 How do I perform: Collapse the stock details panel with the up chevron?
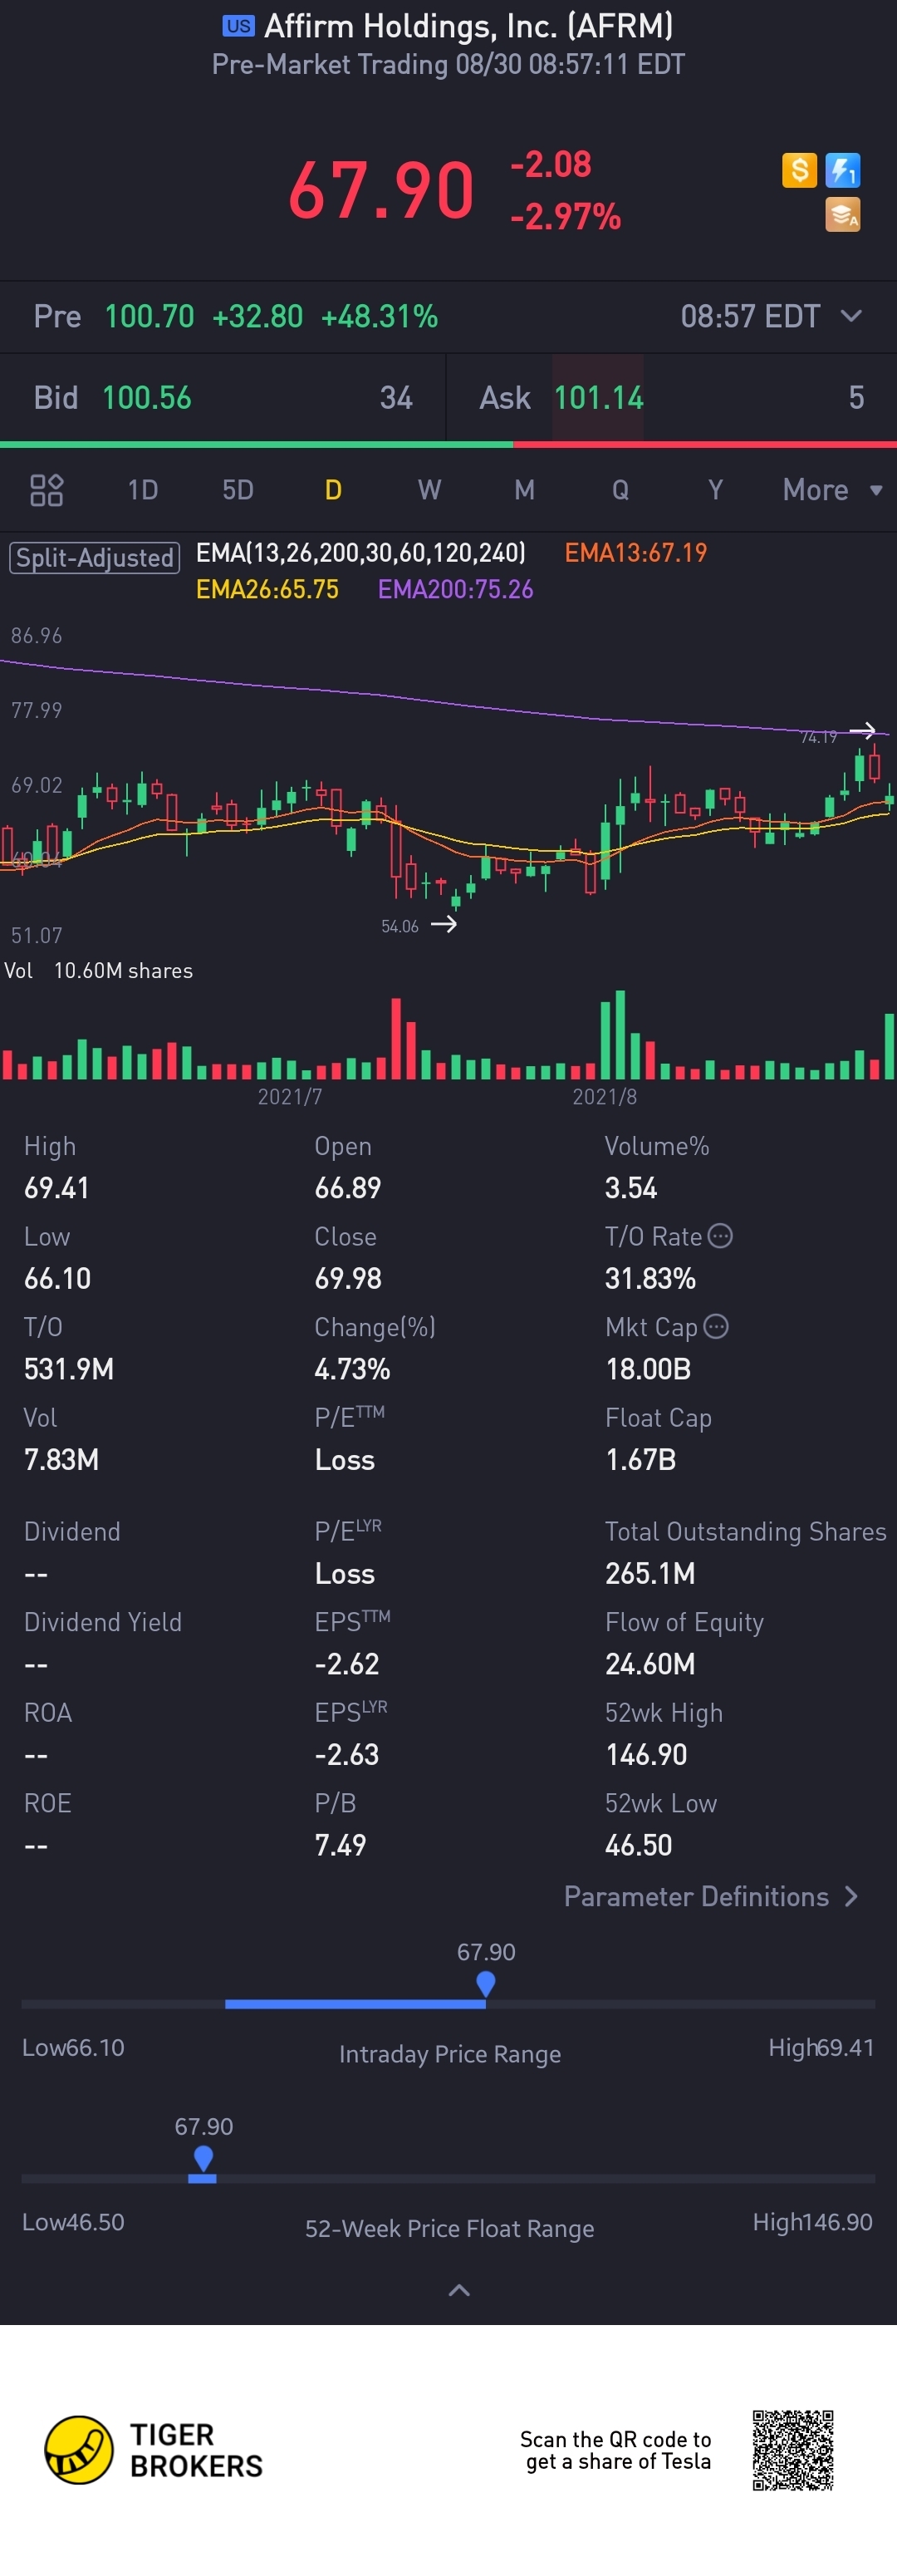459,2290
